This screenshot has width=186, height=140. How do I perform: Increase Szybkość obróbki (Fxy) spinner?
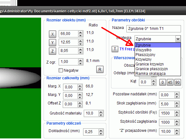click(x=177, y=112)
